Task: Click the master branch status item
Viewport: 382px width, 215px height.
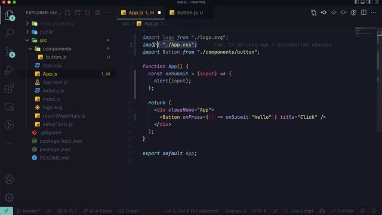Action: (x=28, y=211)
